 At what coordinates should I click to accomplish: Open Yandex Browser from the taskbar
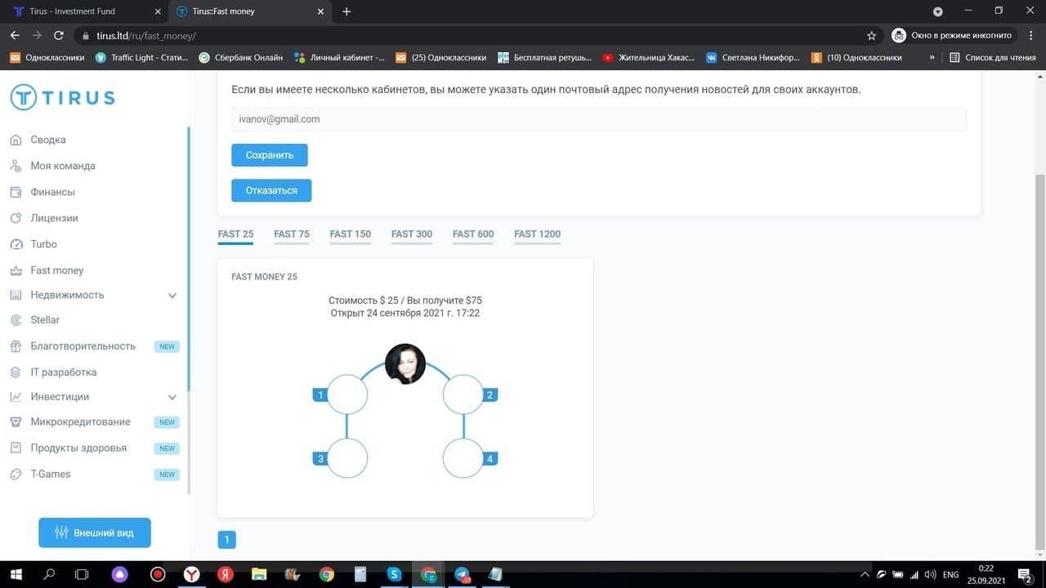pos(191,574)
